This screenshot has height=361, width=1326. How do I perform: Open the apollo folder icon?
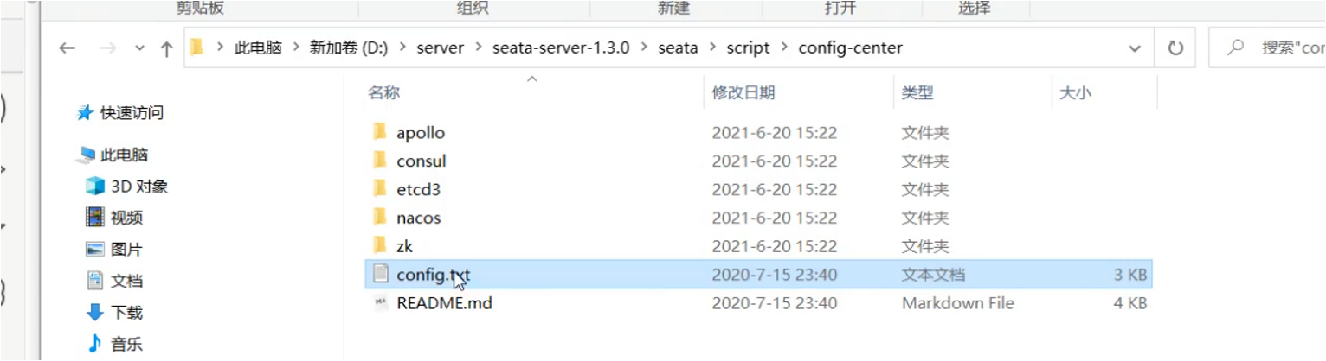[x=379, y=132]
